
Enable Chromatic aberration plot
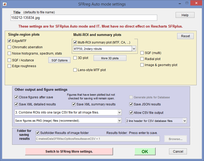(9, 47)
